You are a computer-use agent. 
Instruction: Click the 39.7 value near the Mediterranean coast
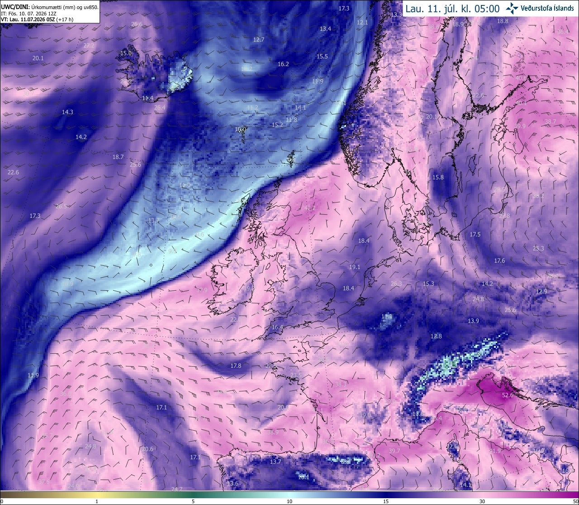coord(394,451)
